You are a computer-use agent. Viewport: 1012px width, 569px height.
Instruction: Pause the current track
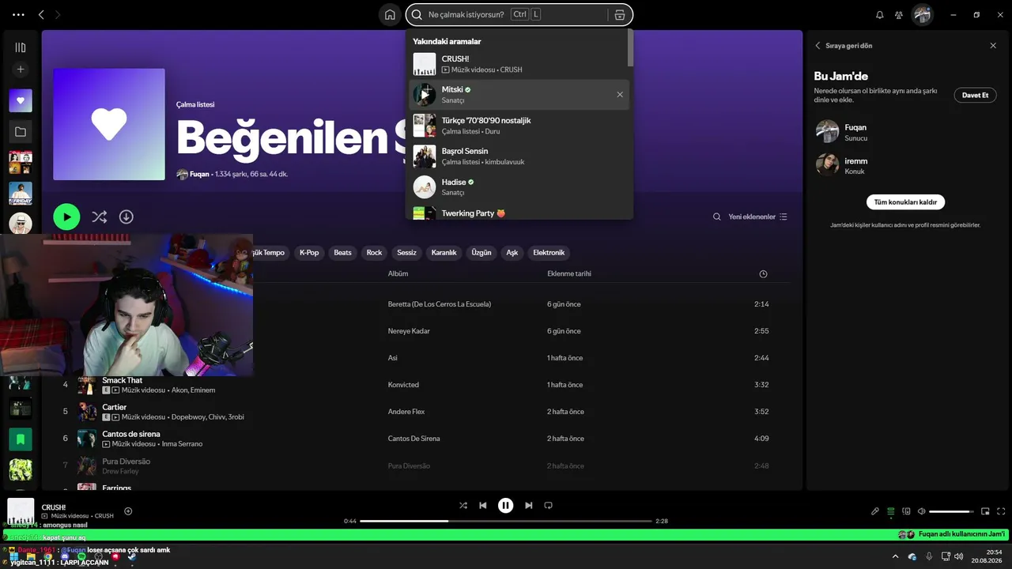506,506
